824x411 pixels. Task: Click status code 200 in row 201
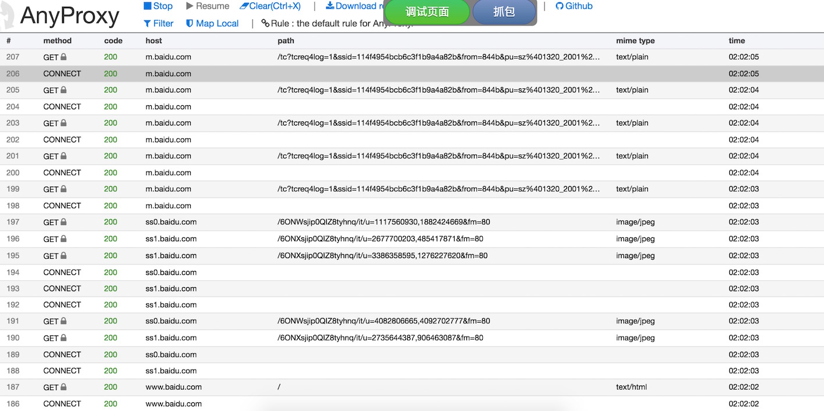[x=110, y=156]
